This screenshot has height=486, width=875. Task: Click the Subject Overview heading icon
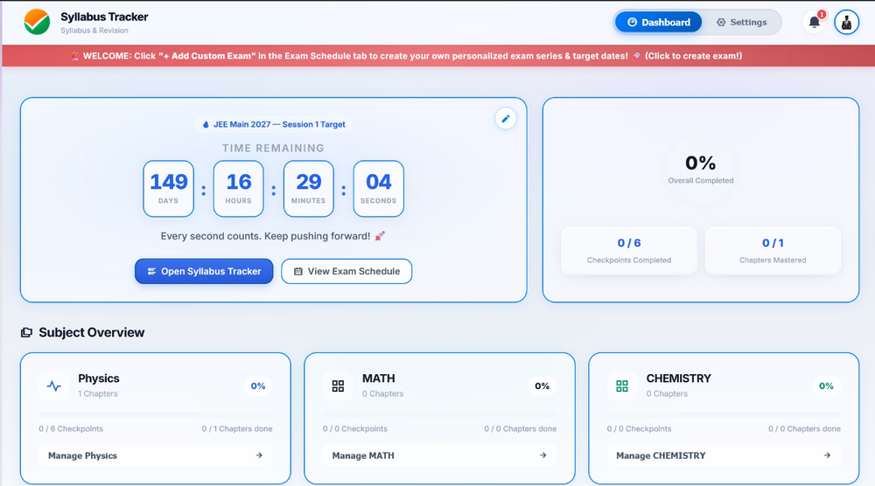(x=26, y=333)
